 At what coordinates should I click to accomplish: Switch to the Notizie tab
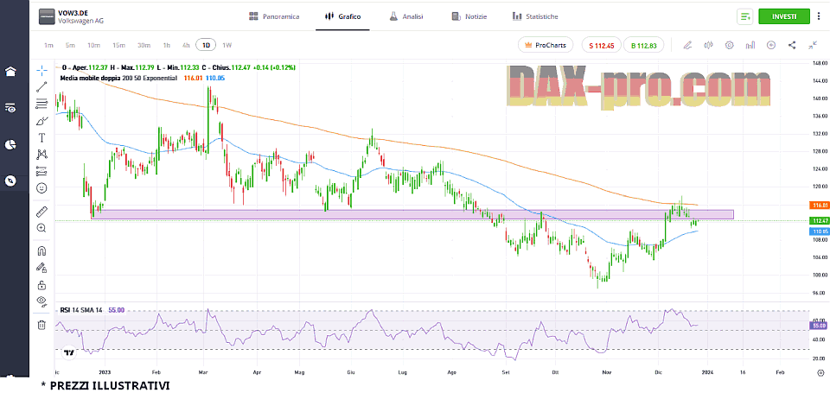click(469, 16)
